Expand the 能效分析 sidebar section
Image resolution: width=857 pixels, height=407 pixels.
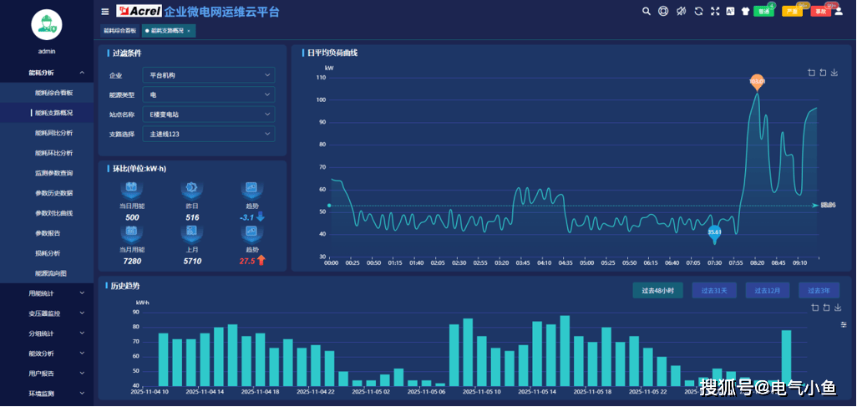(47, 354)
